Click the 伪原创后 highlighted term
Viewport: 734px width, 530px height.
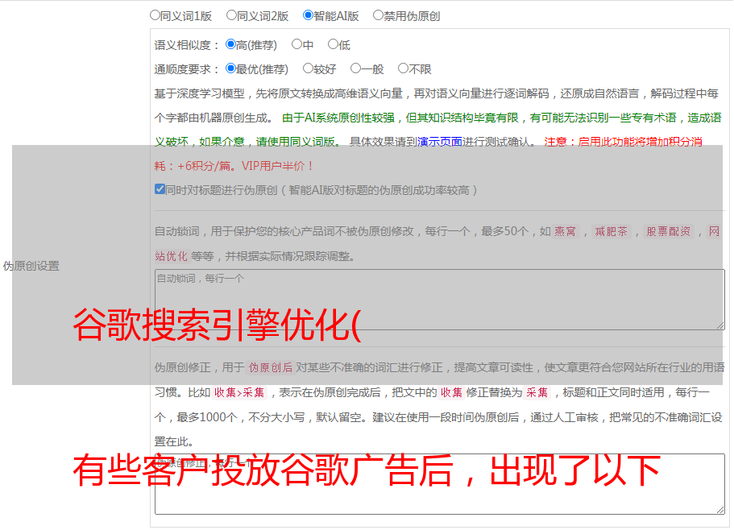point(271,367)
